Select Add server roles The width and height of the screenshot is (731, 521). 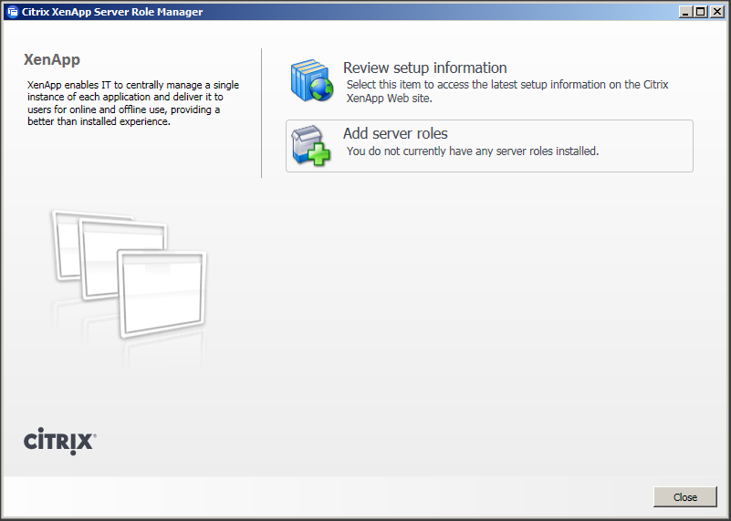point(395,133)
